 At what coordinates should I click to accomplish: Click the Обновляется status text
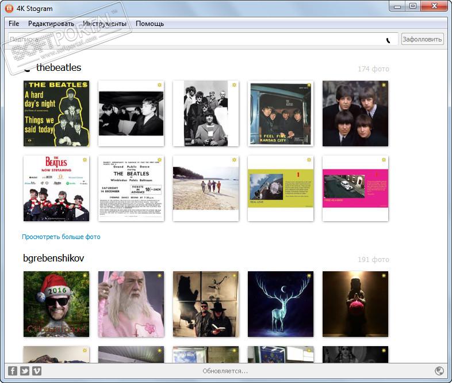225,371
